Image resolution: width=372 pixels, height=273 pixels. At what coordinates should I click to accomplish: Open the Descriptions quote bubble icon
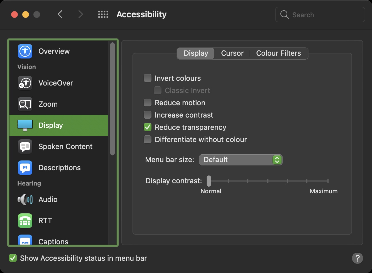pos(25,168)
